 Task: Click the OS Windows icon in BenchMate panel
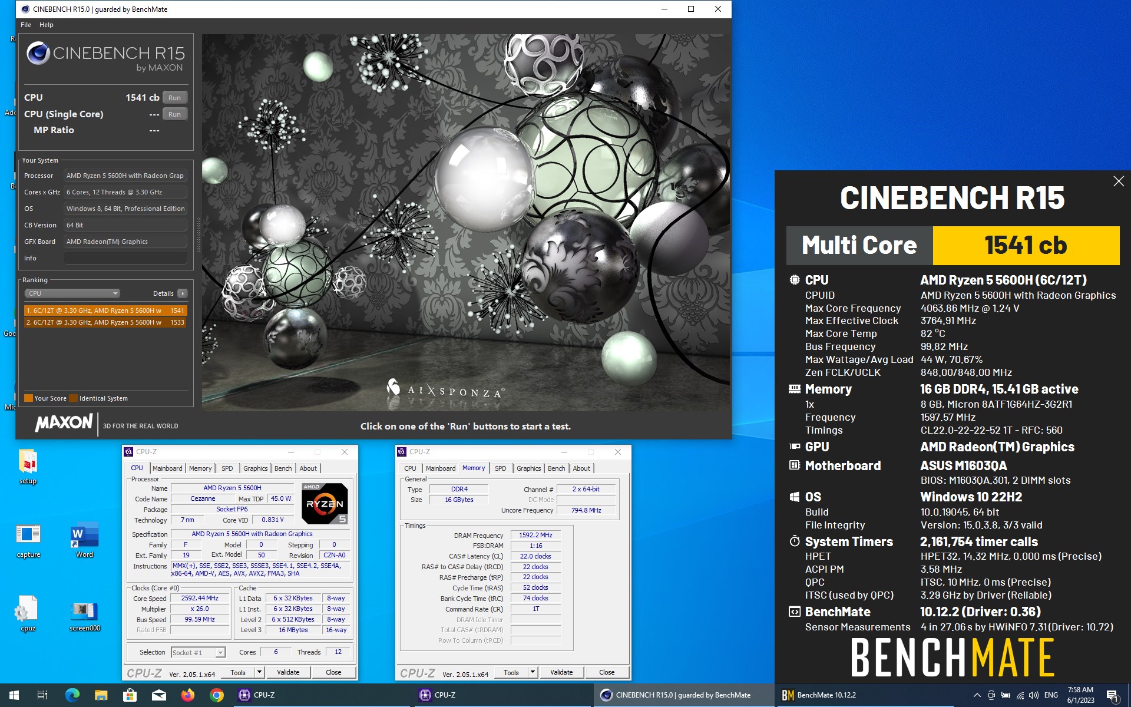(x=795, y=497)
